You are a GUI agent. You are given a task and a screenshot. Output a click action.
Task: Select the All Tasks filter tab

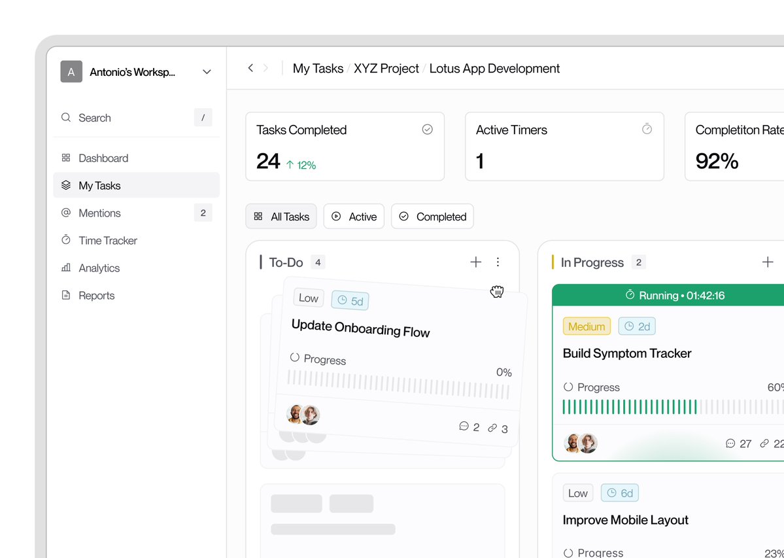click(x=281, y=217)
